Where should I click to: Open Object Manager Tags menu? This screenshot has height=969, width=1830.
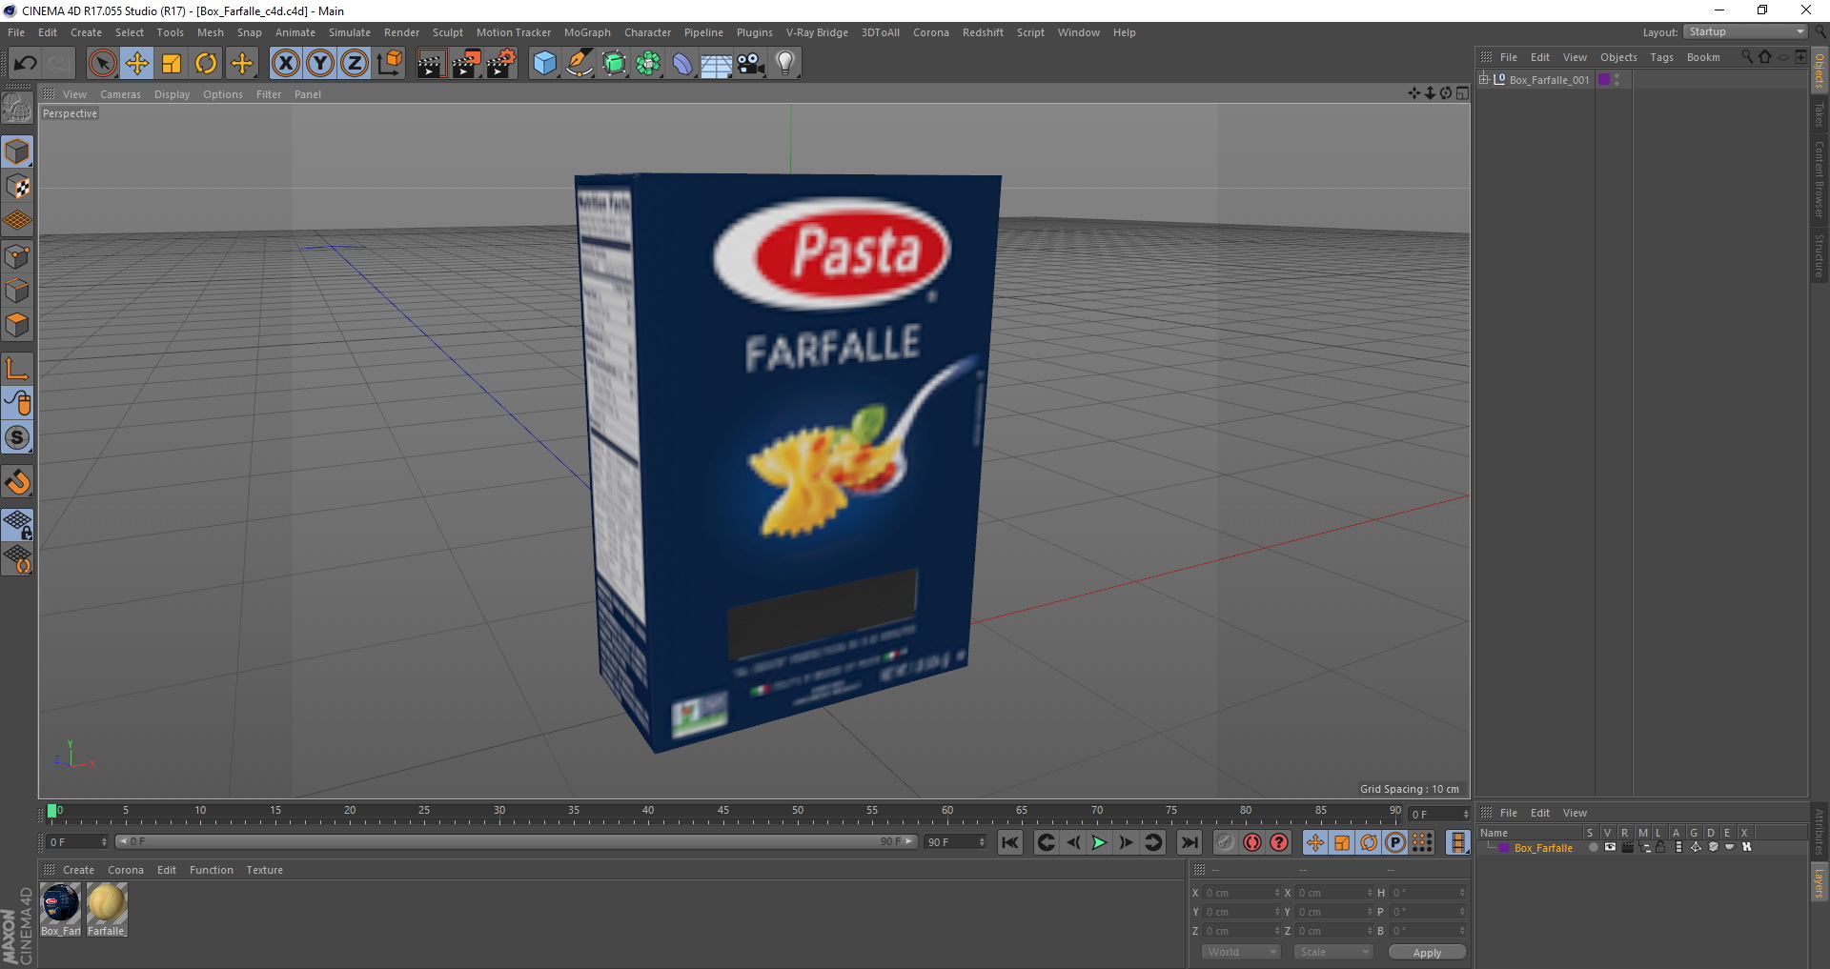[x=1661, y=57]
